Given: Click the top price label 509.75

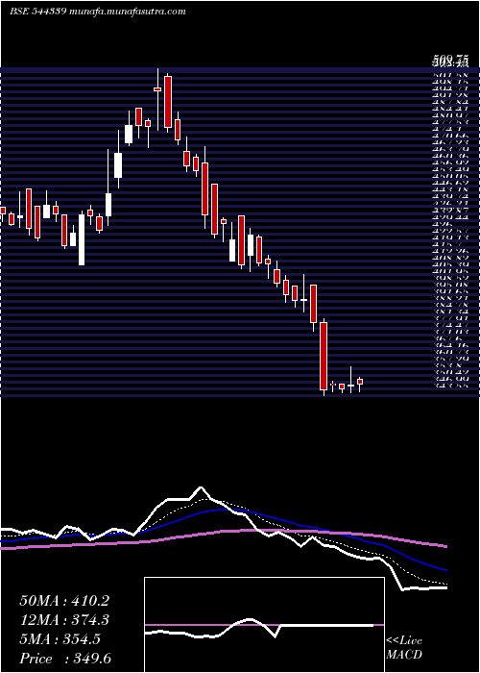Looking at the screenshot, I should coord(448,61).
